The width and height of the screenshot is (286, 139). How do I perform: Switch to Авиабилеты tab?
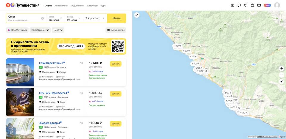point(61,6)
